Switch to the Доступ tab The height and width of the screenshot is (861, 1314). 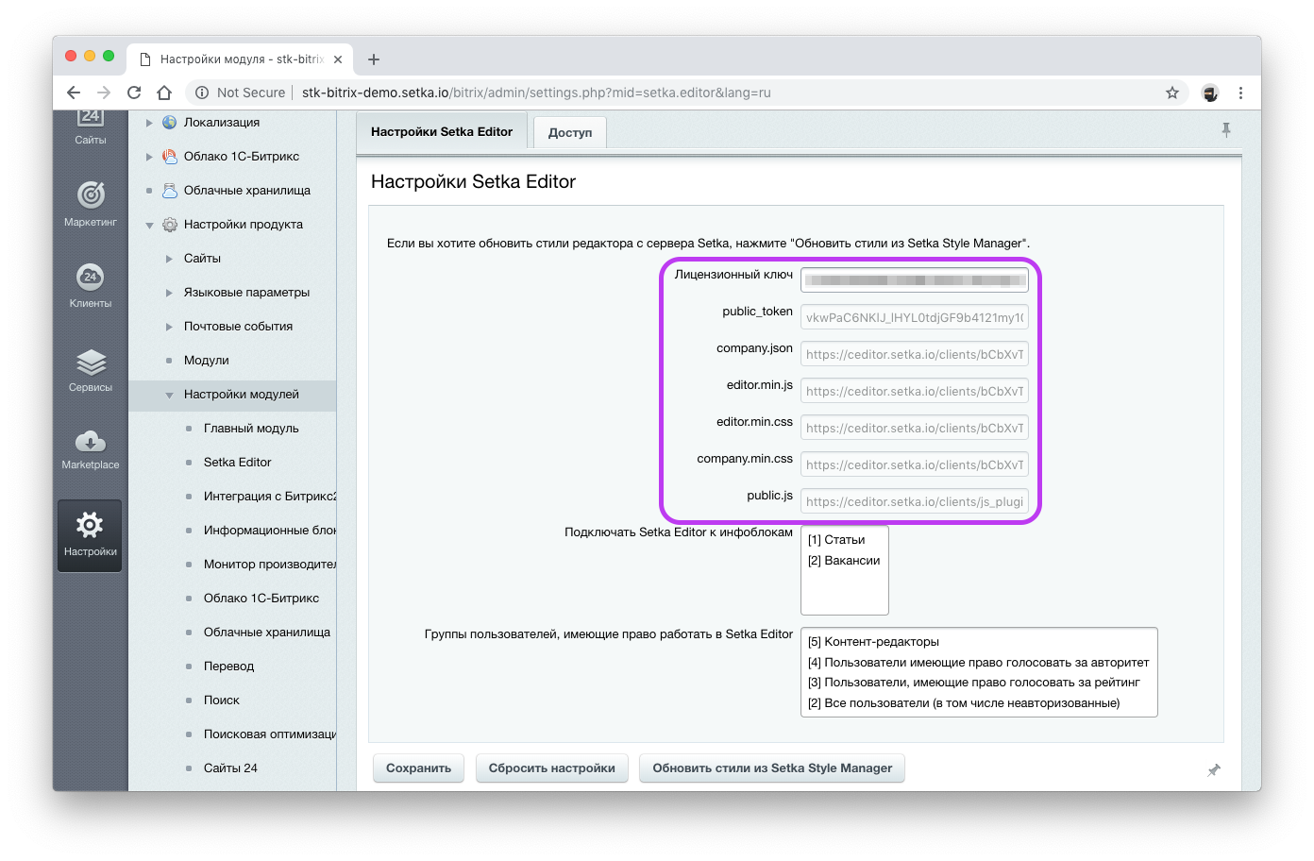(x=569, y=132)
